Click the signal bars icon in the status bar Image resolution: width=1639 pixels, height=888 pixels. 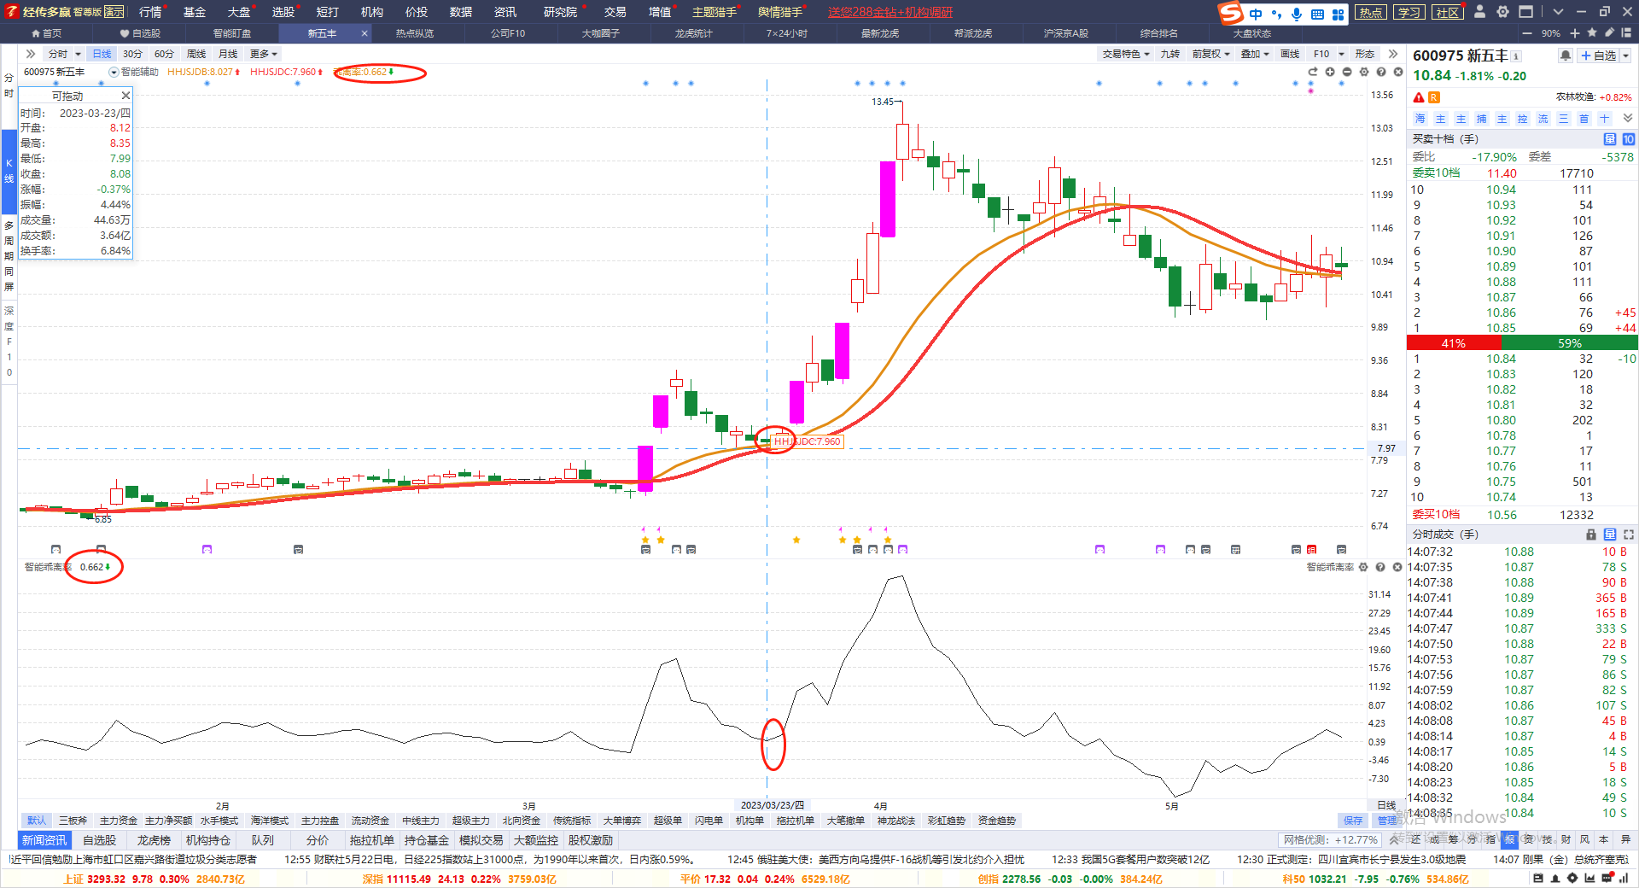(1624, 879)
